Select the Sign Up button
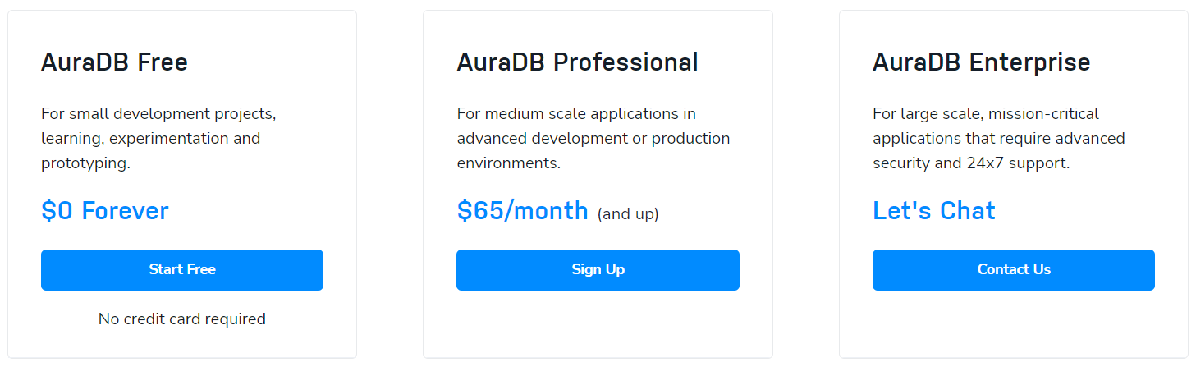Viewport: 1196px width, 367px height. (x=598, y=270)
